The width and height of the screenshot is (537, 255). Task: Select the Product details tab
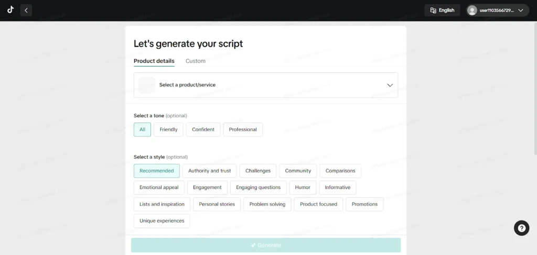[x=154, y=61]
